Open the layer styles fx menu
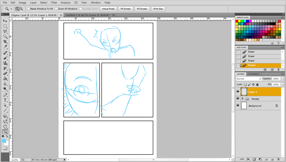 point(248,159)
